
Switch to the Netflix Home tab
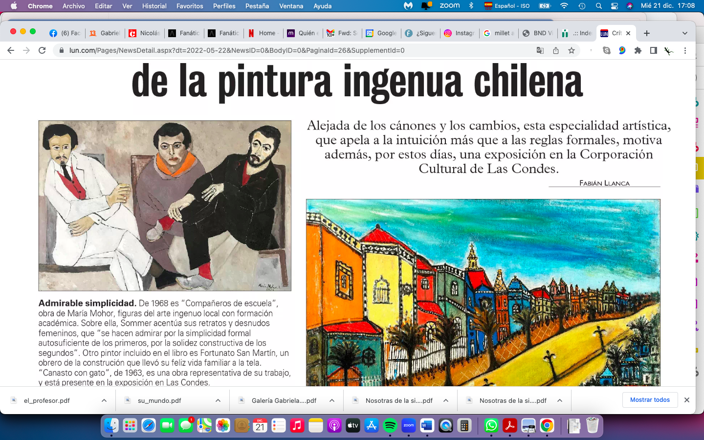[x=263, y=33]
